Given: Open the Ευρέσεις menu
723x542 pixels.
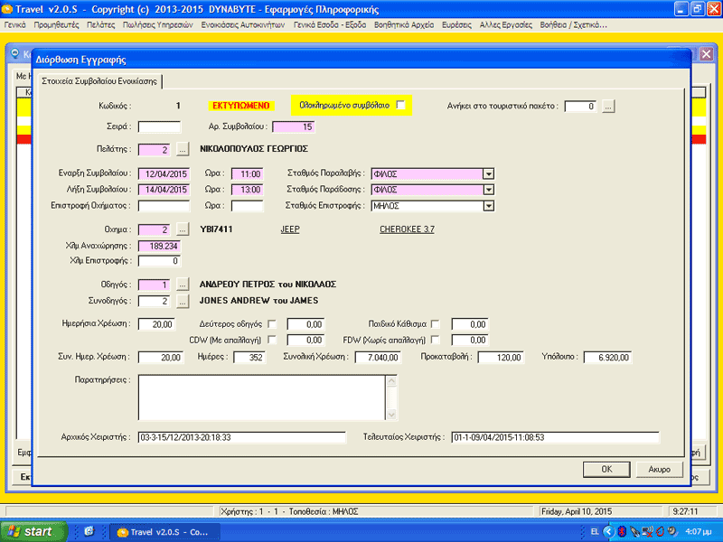Looking at the screenshot, I should point(456,25).
